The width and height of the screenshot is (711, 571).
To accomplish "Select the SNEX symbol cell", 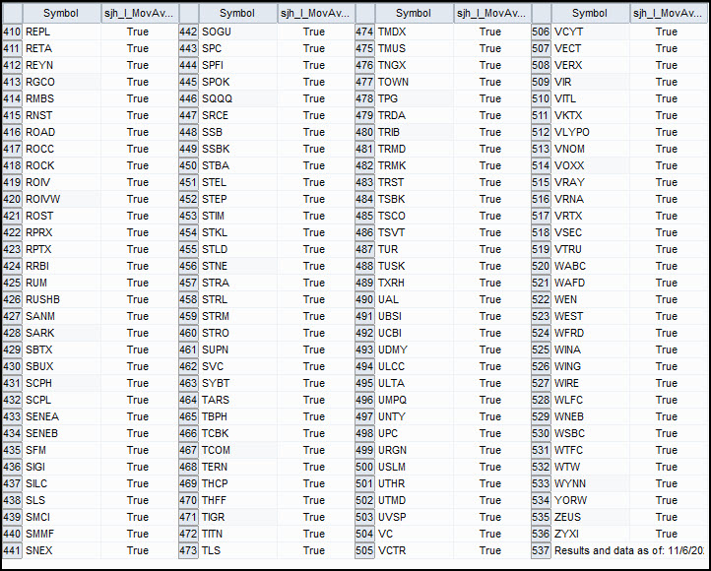I will (62, 550).
